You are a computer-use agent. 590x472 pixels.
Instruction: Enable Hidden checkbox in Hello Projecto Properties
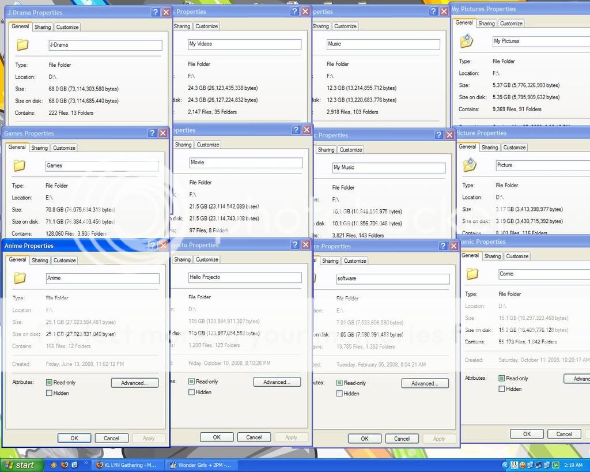[x=191, y=392]
